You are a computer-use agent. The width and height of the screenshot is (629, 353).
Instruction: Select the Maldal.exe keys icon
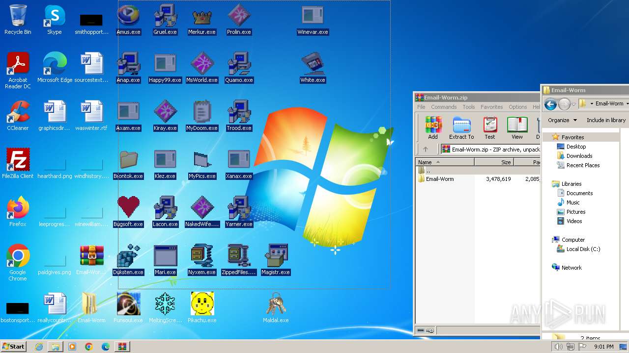[276, 308]
